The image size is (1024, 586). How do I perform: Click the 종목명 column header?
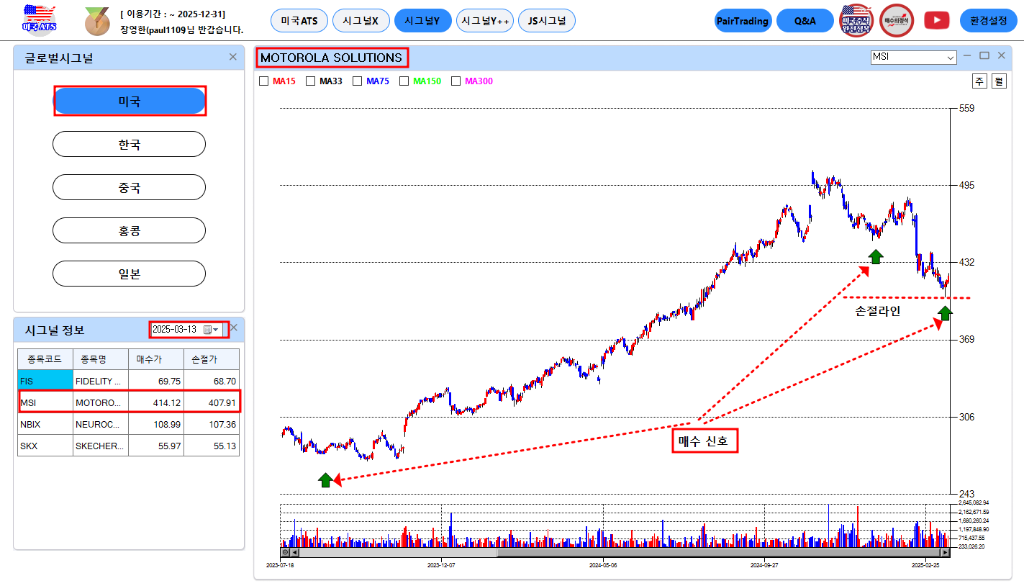point(101,359)
